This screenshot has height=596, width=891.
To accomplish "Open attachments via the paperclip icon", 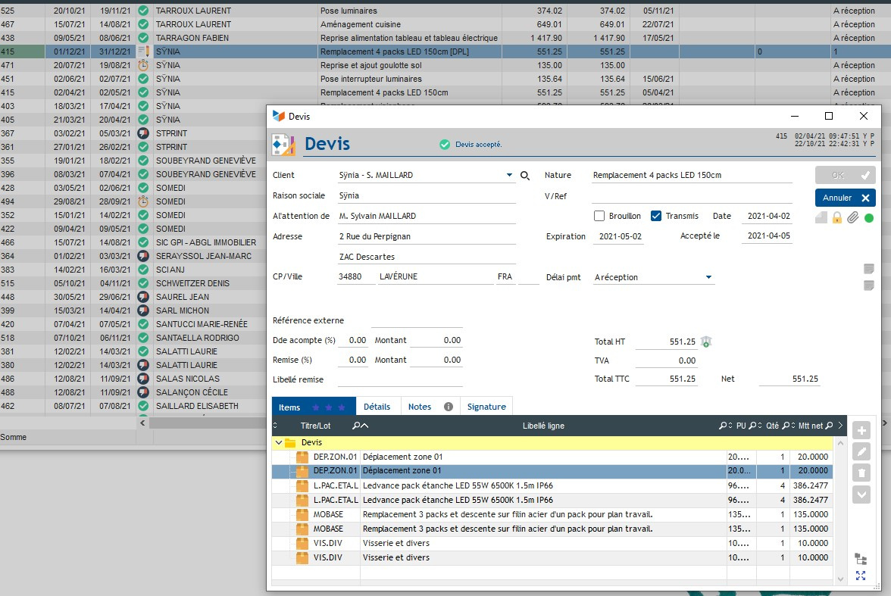I will (852, 218).
